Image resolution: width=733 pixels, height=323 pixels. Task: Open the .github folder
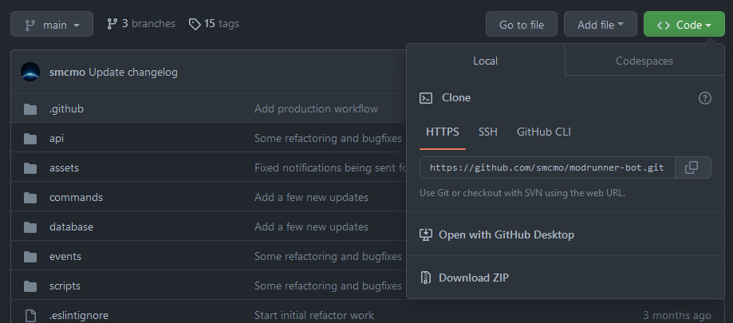66,109
